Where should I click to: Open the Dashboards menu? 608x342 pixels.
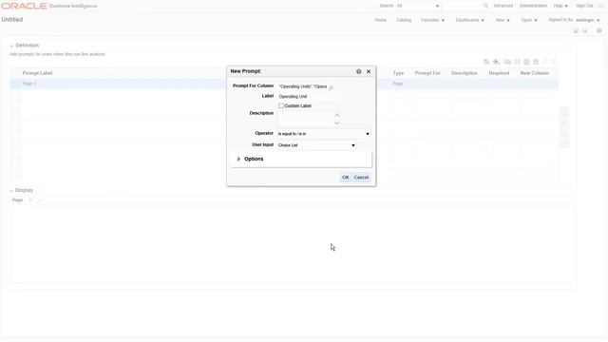pyautogui.click(x=470, y=20)
